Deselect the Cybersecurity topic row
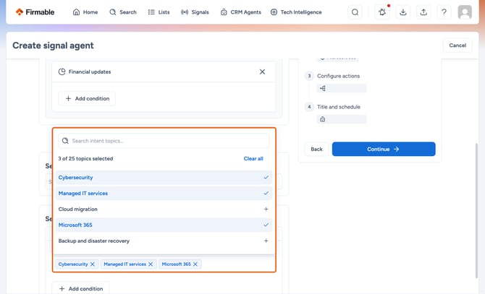Screen dimensions: 485x294 [x=164, y=178]
